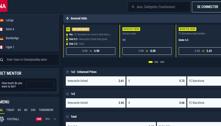Click the red site logo
Image resolution: width=221 pixels, height=126 pixels.
(4, 6)
